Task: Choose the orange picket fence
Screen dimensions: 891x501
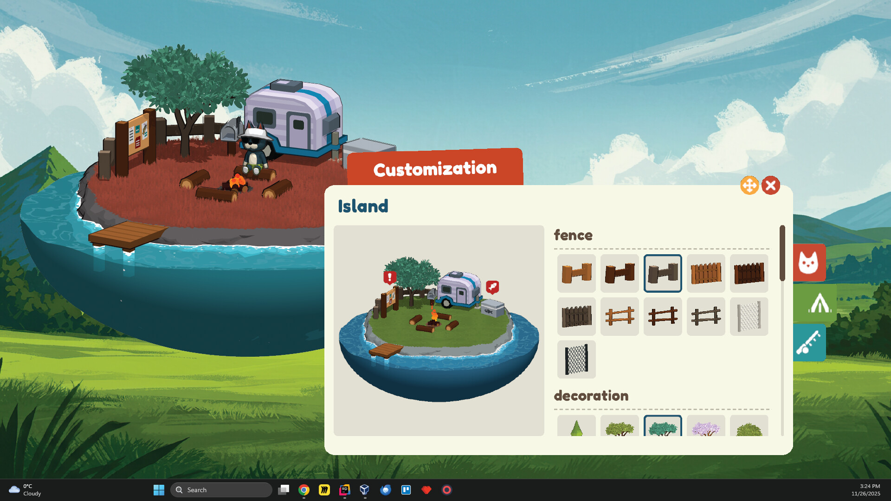Action: 706,273
